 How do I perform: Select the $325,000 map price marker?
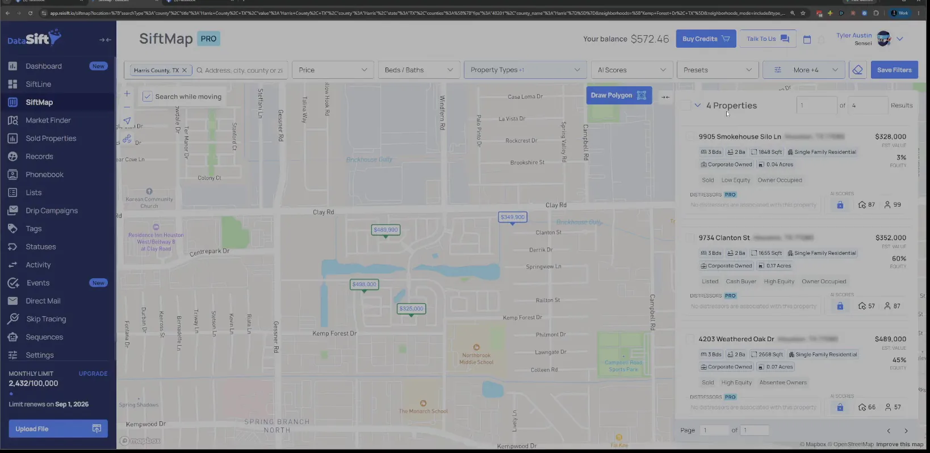pyautogui.click(x=412, y=309)
